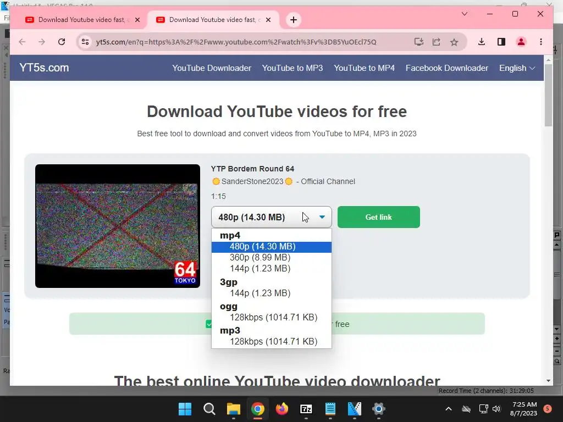This screenshot has height=422, width=563.
Task: Open the tab search chevron
Action: (x=464, y=14)
